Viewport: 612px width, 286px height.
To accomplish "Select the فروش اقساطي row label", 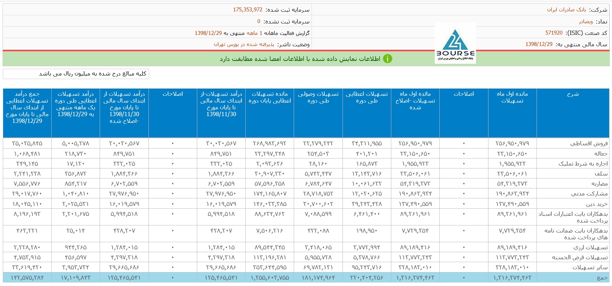I will coord(589,144).
